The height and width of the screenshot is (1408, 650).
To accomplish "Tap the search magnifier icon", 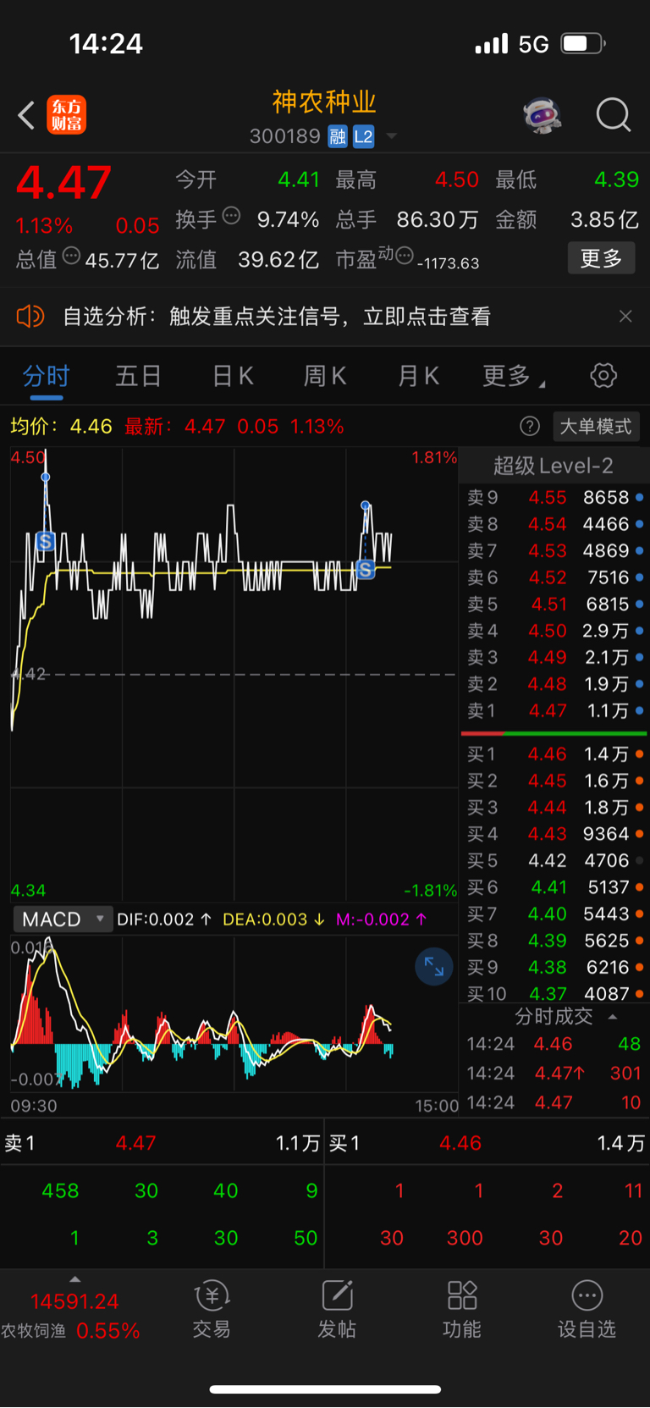I will coord(614,114).
